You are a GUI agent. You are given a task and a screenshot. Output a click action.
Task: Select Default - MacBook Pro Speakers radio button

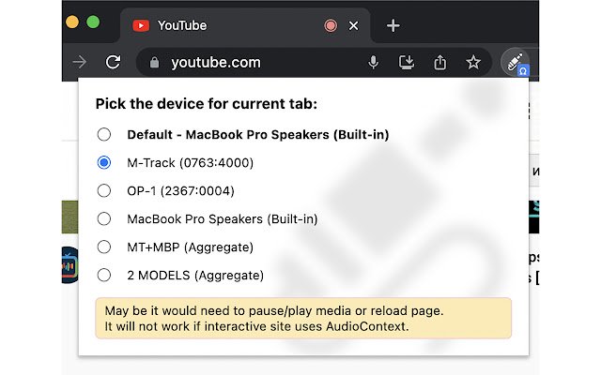click(x=104, y=134)
